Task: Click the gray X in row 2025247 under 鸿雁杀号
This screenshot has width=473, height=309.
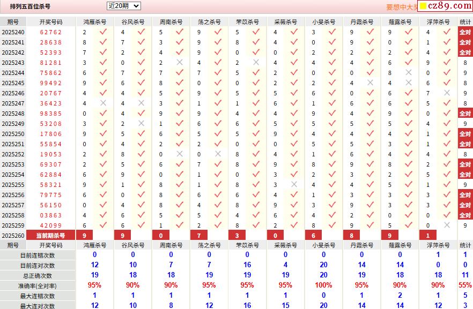Action: coord(103,103)
